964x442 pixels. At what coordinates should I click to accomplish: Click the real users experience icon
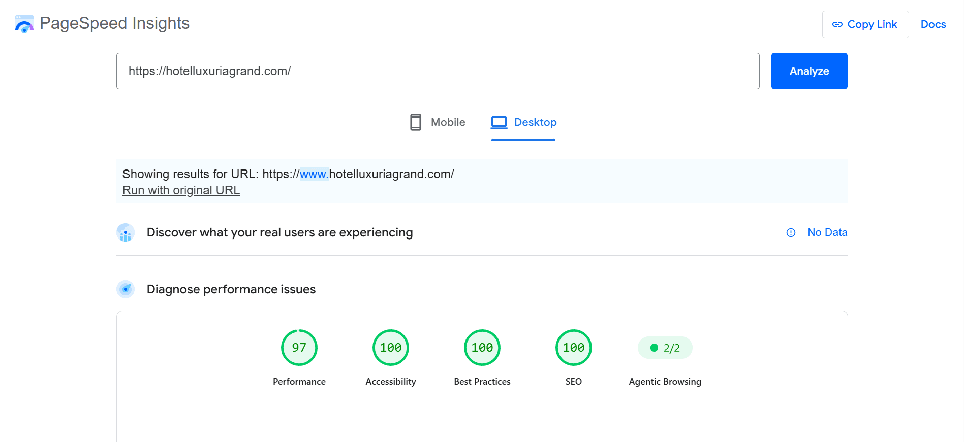126,232
